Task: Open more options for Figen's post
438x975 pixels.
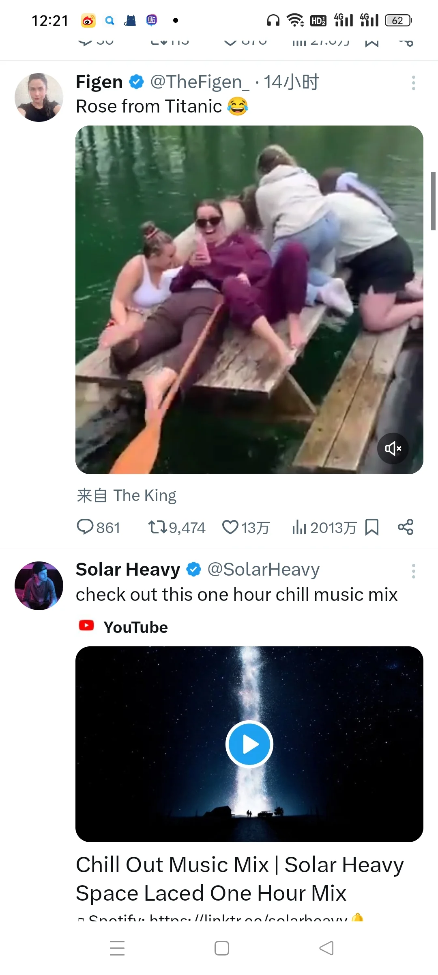Action: [413, 83]
